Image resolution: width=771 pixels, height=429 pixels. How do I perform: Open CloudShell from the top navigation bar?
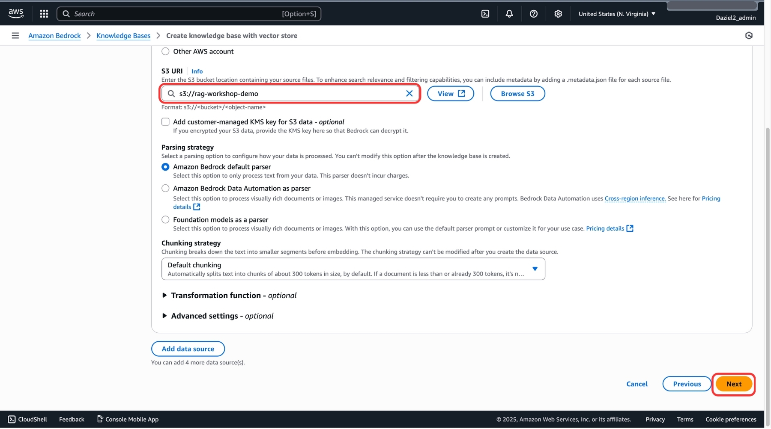(485, 14)
